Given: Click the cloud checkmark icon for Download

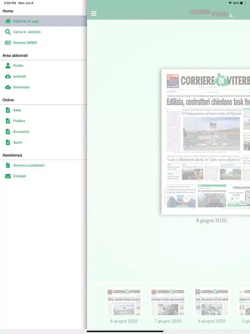Looking at the screenshot, I should pyautogui.click(x=8, y=87).
